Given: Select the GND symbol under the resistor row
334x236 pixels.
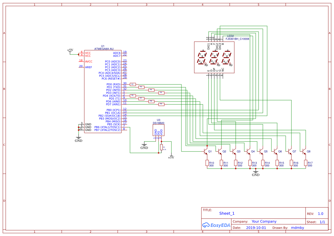Looking at the screenshot, I should 256,172.
